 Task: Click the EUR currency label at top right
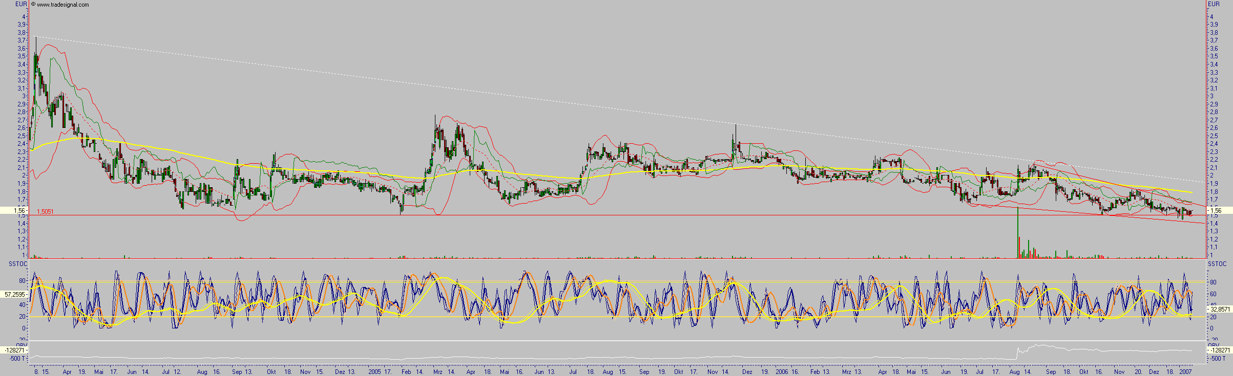pyautogui.click(x=1214, y=4)
